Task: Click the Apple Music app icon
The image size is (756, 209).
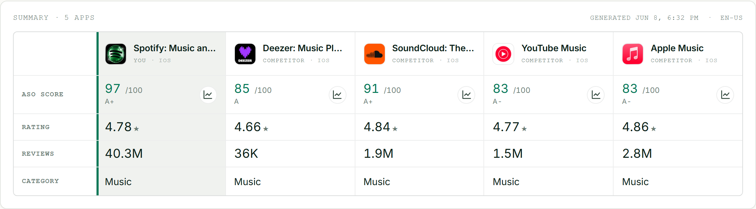Action: coord(633,54)
